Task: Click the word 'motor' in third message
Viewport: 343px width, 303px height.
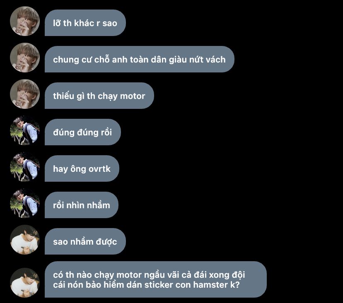Action: [133, 96]
